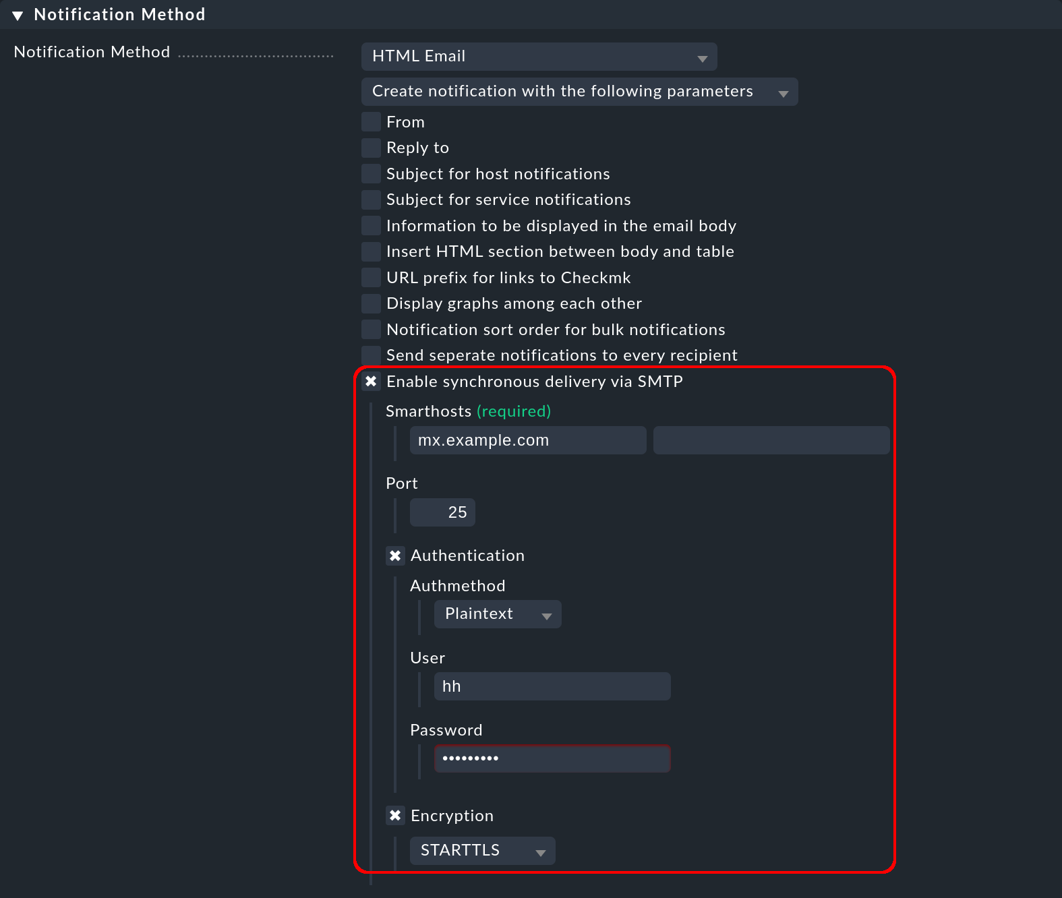Enable URL prefix for links to Checkmk

[x=371, y=278]
